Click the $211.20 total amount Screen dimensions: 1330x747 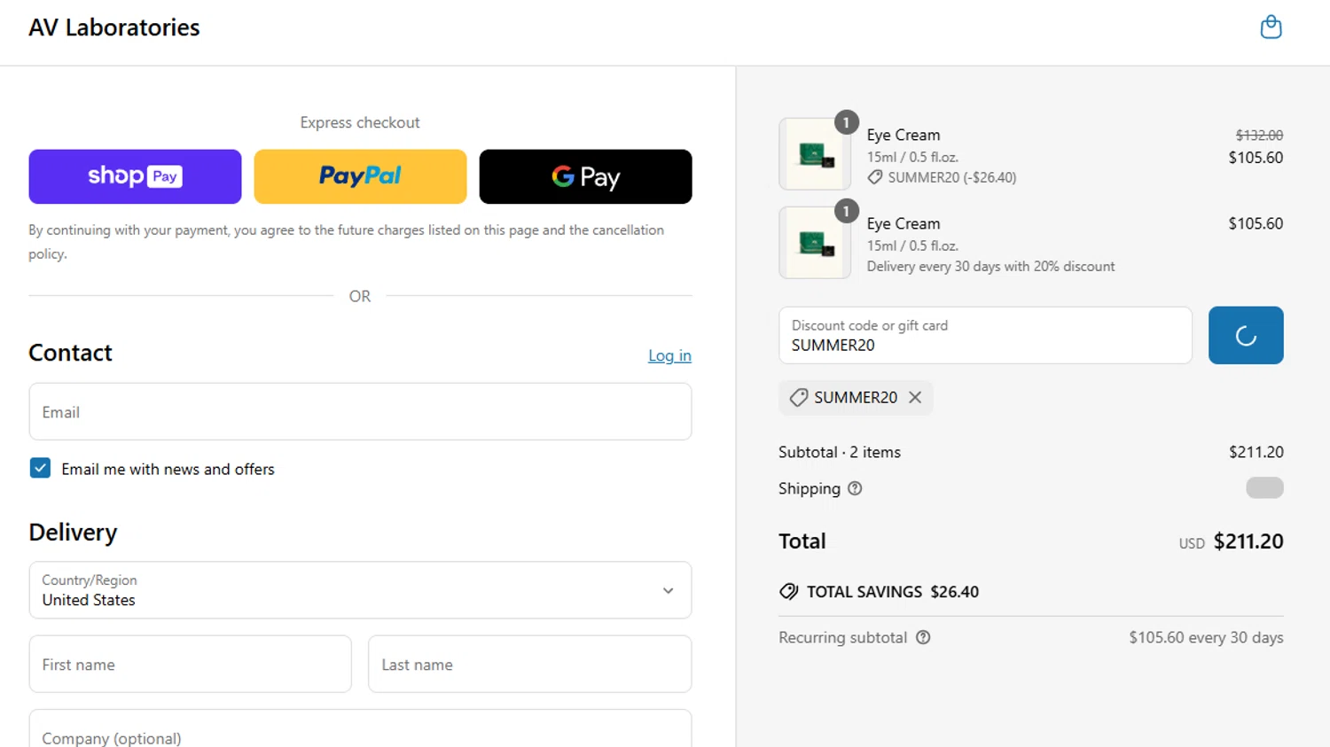click(x=1248, y=541)
